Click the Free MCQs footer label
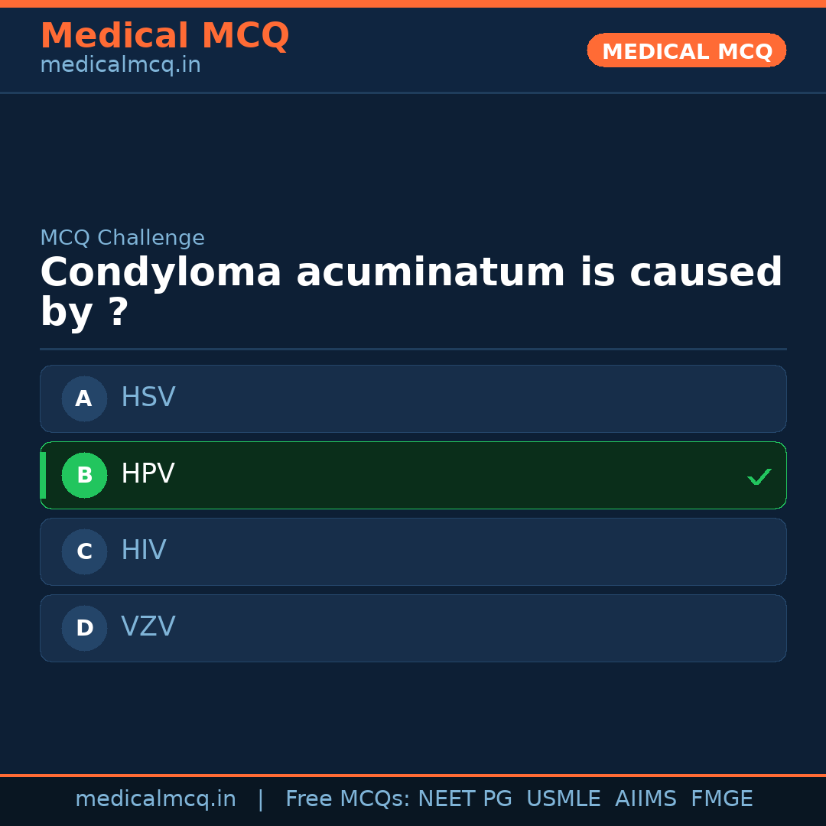 tap(347, 799)
